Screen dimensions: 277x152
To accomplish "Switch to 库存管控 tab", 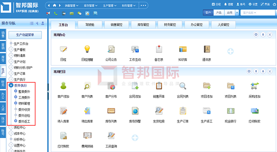I will pos(143,25).
